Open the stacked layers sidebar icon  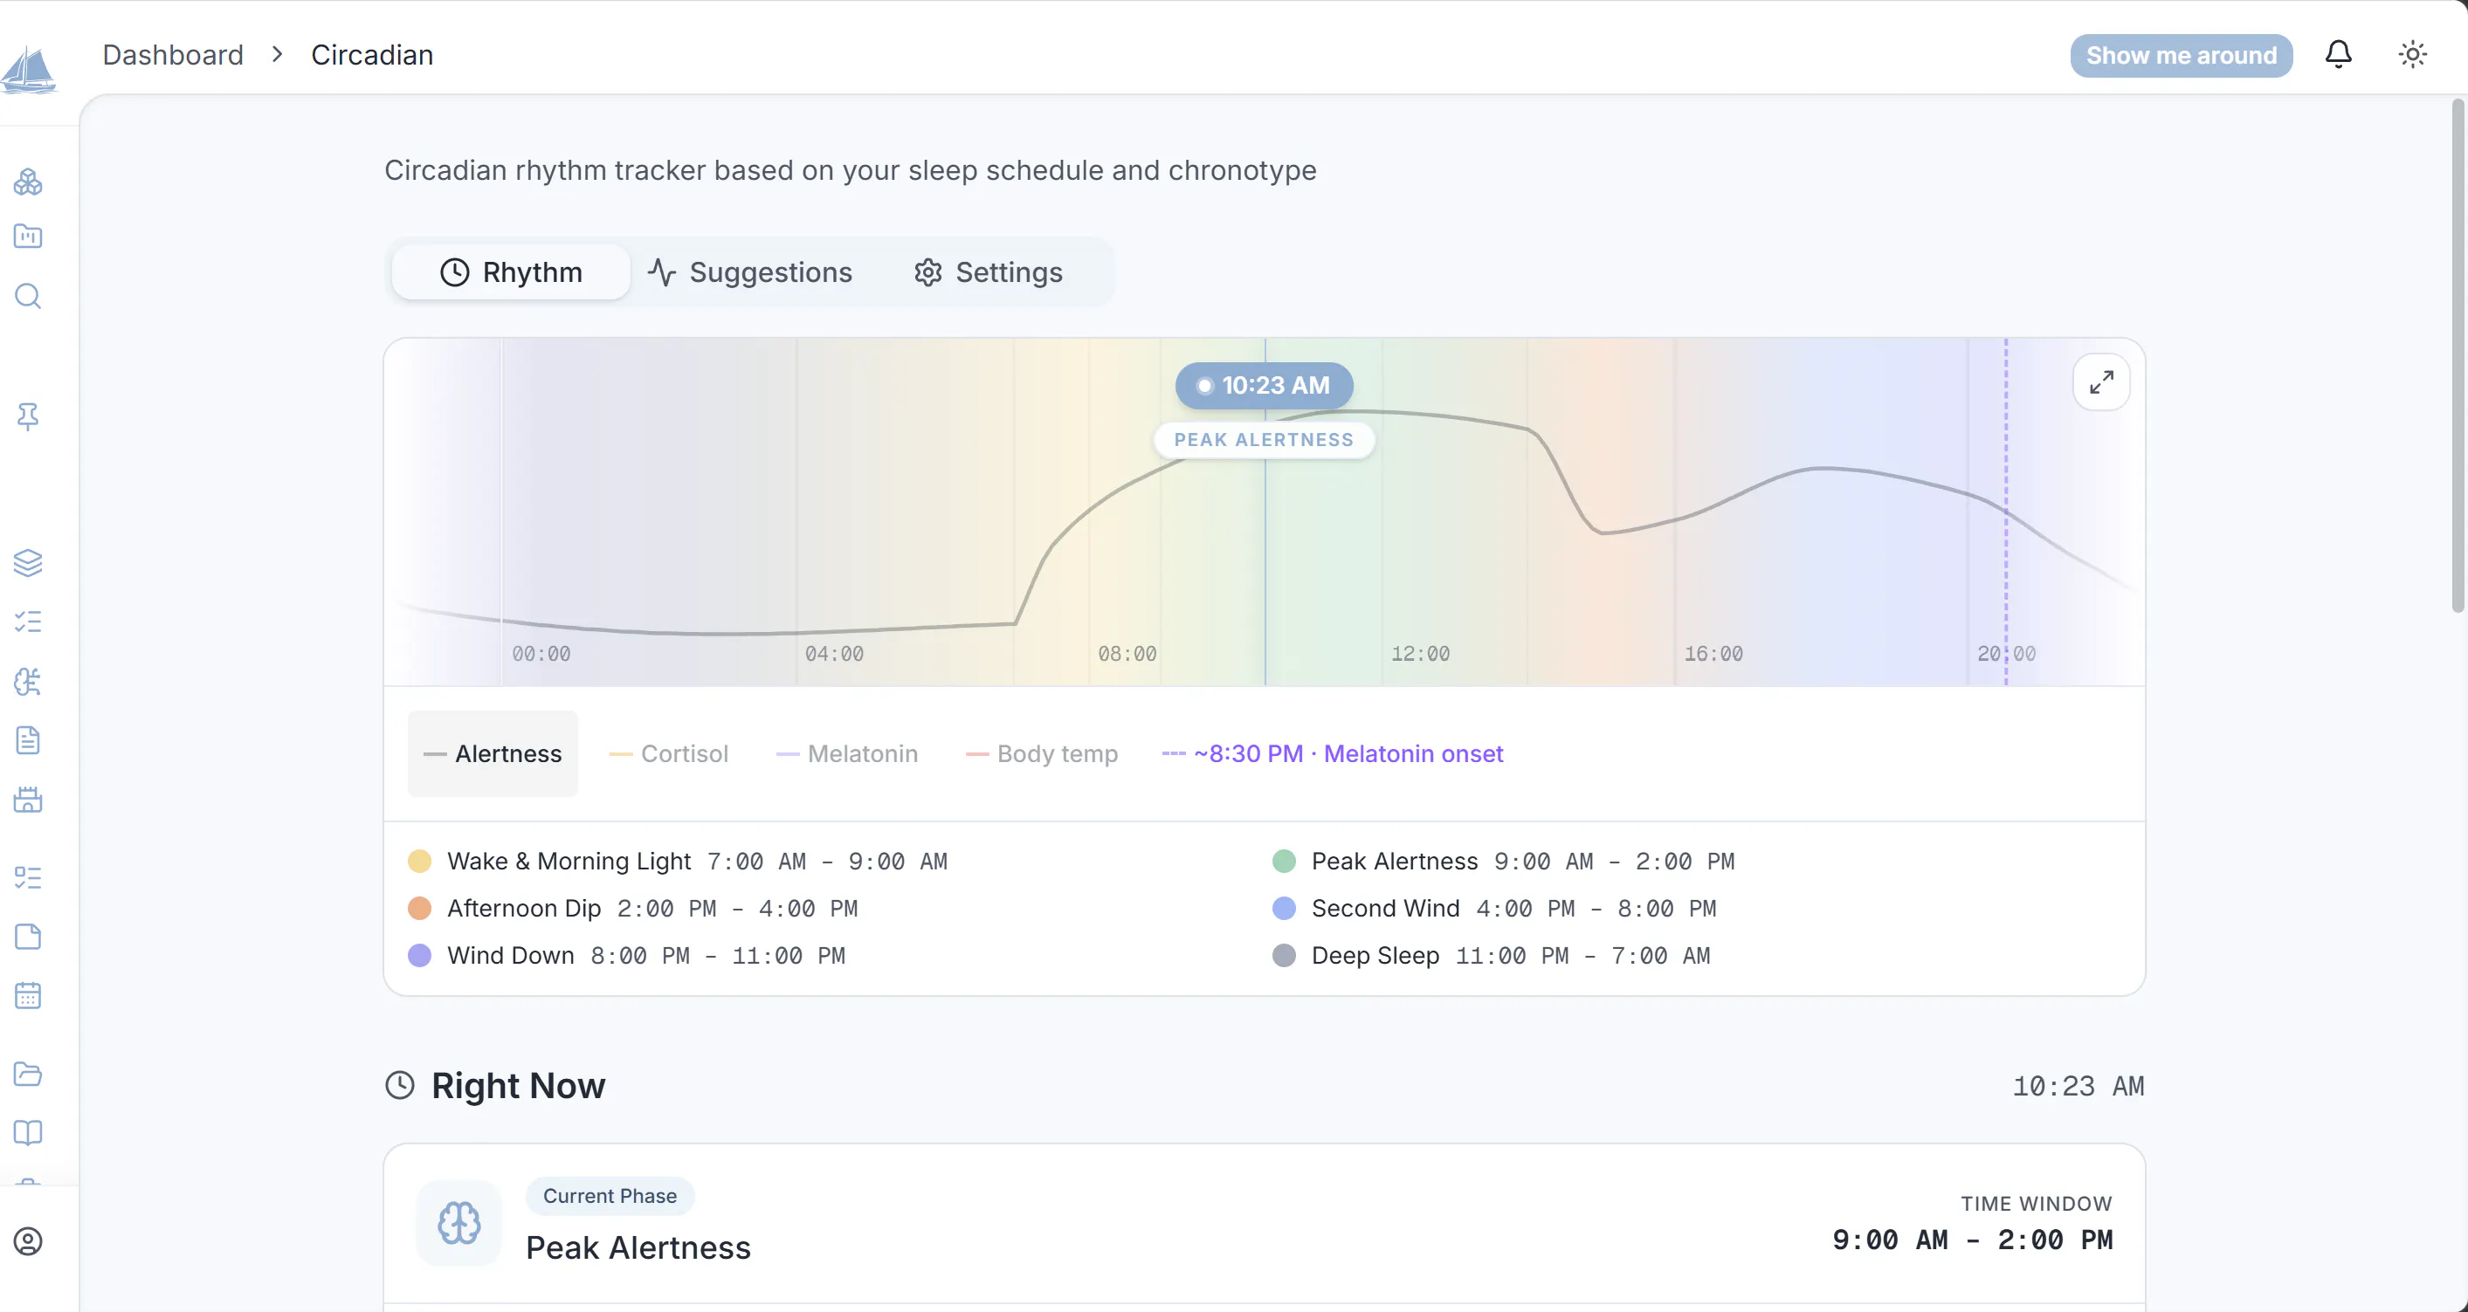(x=28, y=563)
